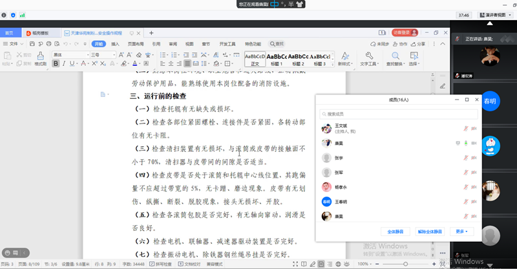Open the Text Tools (文字工具) icon
Image resolution: width=517 pixels, height=269 pixels.
(368, 59)
